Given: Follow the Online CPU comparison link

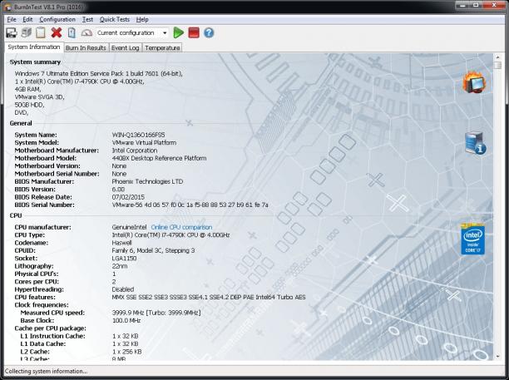Looking at the screenshot, I should [x=181, y=227].
